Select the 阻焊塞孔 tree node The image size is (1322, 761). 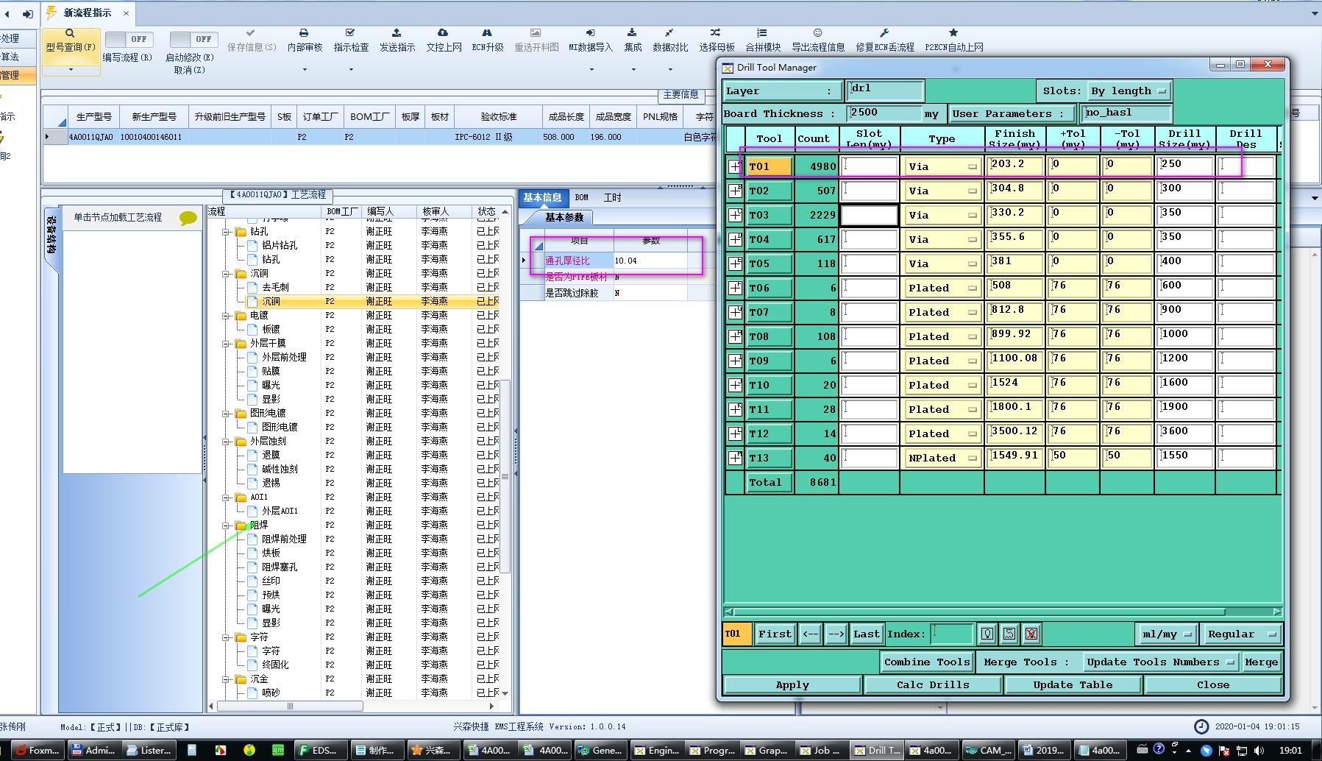280,567
